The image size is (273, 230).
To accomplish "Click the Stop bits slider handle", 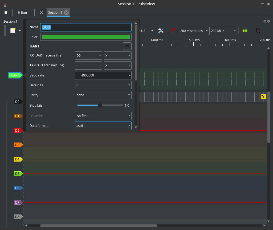I will [100, 105].
